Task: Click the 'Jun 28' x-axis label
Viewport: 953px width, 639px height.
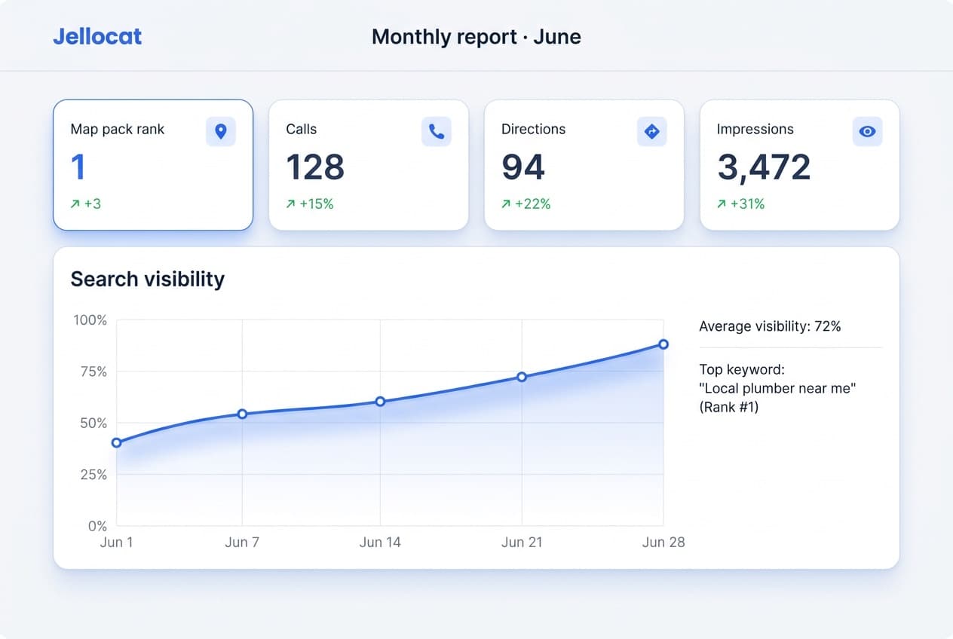Action: point(663,542)
